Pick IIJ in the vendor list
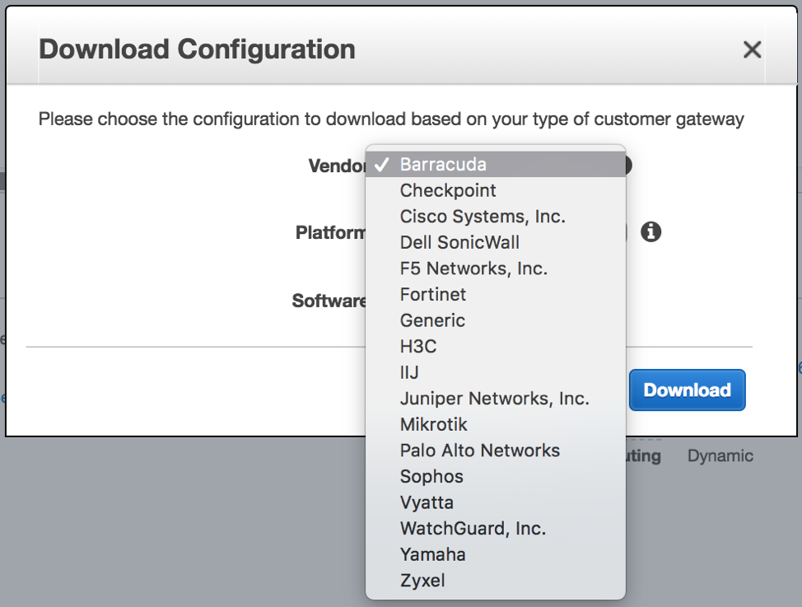Image resolution: width=802 pixels, height=607 pixels. (x=409, y=372)
